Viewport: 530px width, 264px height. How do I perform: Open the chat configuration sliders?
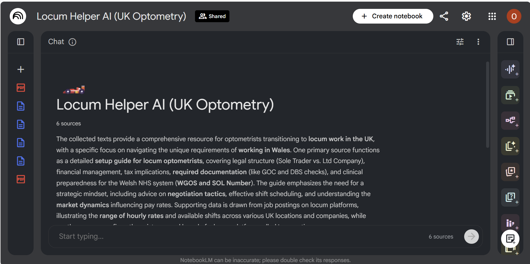460,42
